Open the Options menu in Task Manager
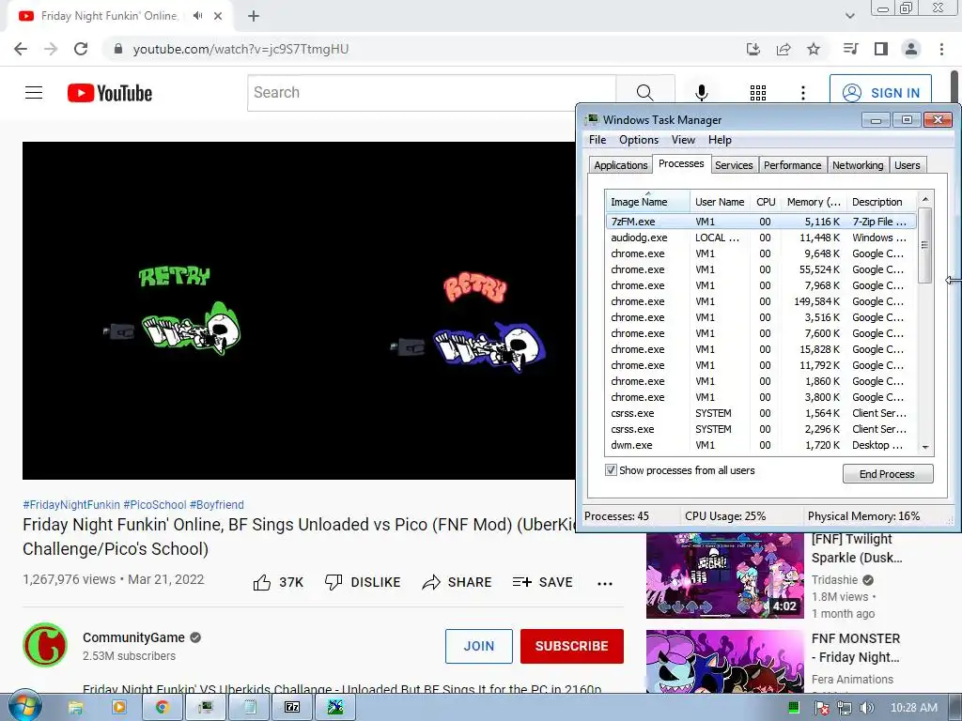The width and height of the screenshot is (962, 721). click(x=639, y=140)
